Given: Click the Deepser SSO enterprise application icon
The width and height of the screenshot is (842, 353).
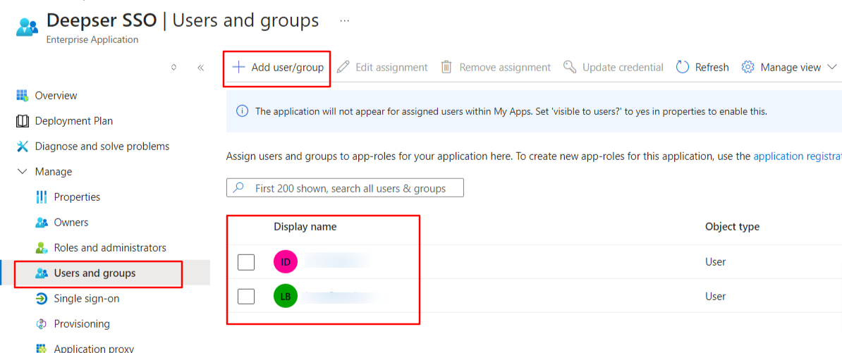Looking at the screenshot, I should pyautogui.click(x=27, y=27).
